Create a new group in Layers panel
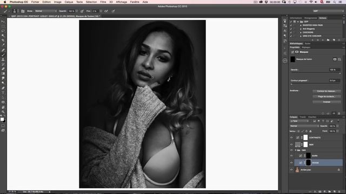 tap(330, 192)
